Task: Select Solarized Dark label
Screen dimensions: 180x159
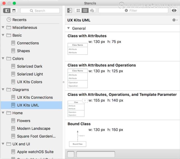Action: click(x=30, y=66)
